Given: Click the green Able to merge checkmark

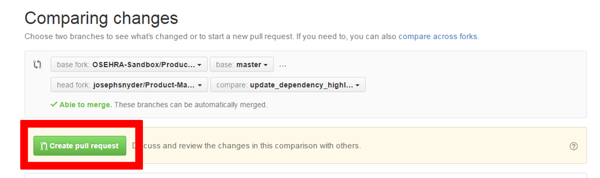Looking at the screenshot, I should click(x=54, y=104).
